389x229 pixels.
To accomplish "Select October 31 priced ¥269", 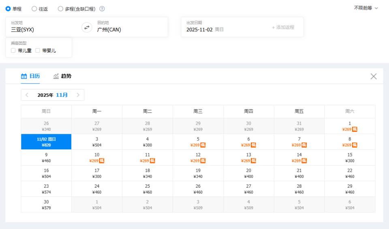I will [299, 126].
